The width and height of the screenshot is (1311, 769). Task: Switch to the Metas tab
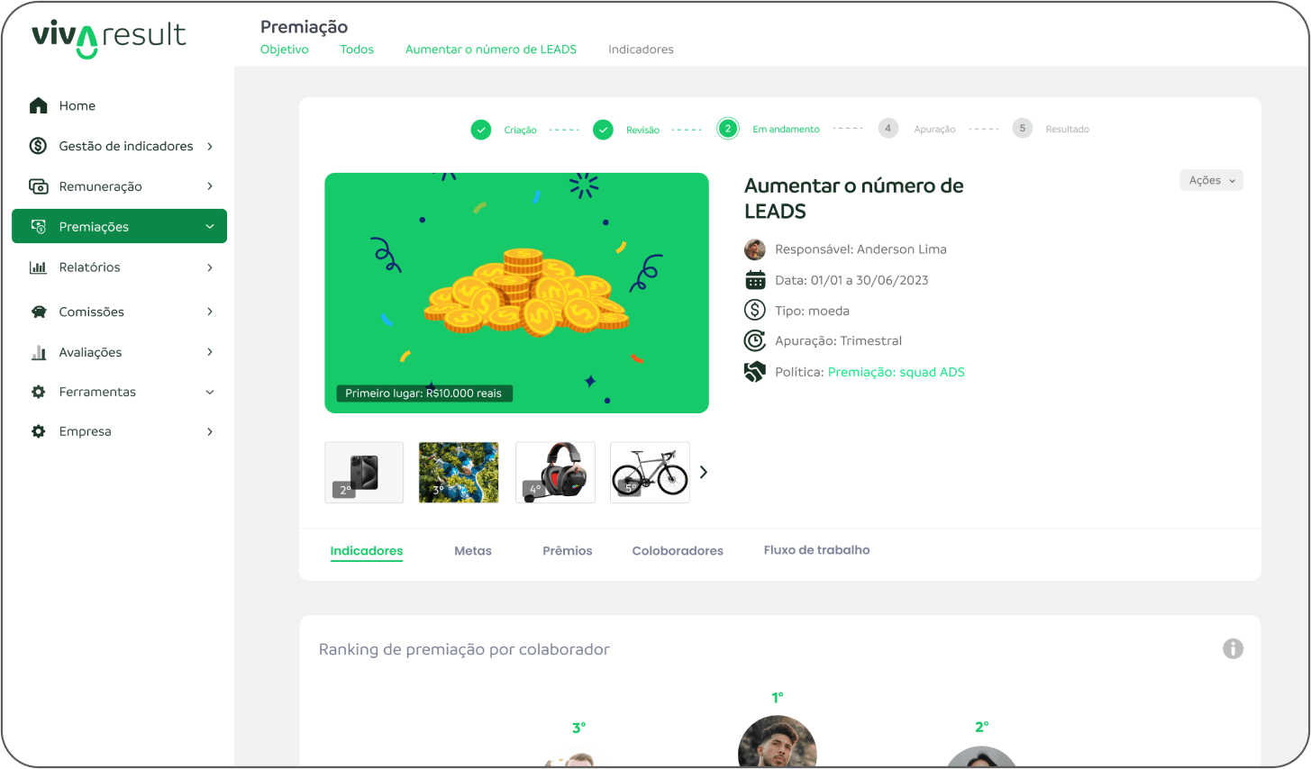point(473,551)
